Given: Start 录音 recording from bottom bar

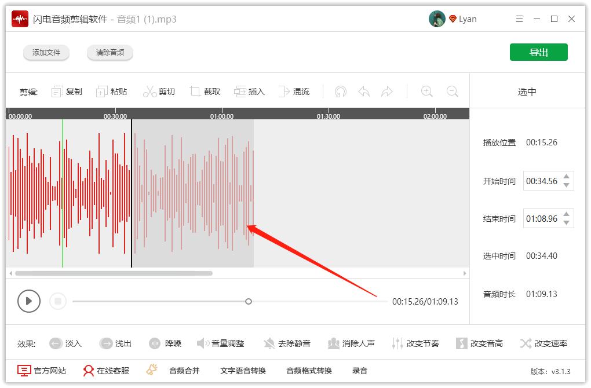Looking at the screenshot, I should coord(360,369).
